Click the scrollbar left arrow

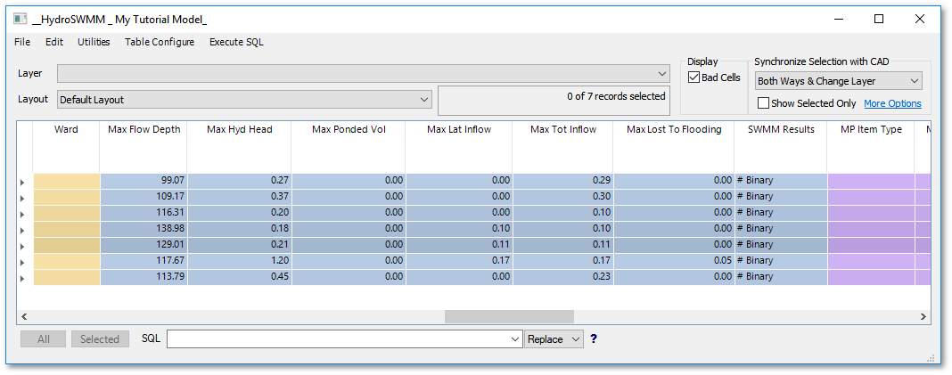(x=25, y=317)
